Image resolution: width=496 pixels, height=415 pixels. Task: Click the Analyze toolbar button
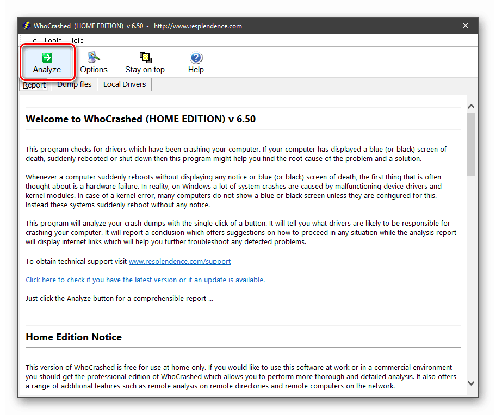47,63
